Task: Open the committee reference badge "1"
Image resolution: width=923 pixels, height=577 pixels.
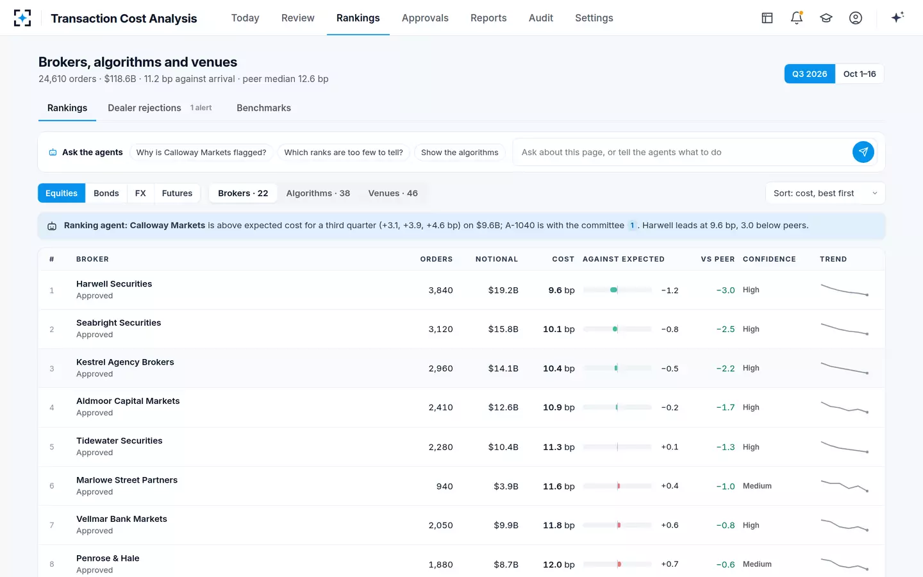Action: click(632, 226)
